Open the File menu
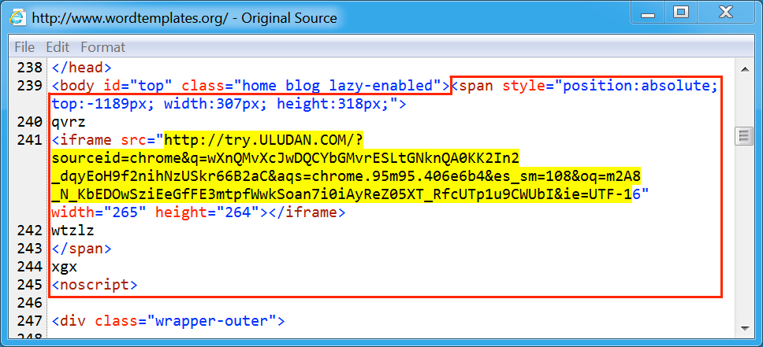The height and width of the screenshot is (347, 763). click(x=24, y=47)
